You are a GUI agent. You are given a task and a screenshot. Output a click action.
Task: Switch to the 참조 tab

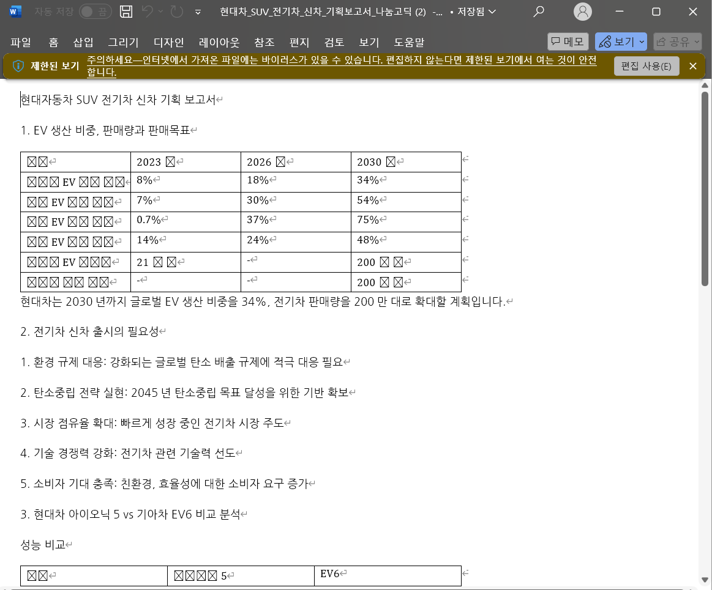(264, 42)
